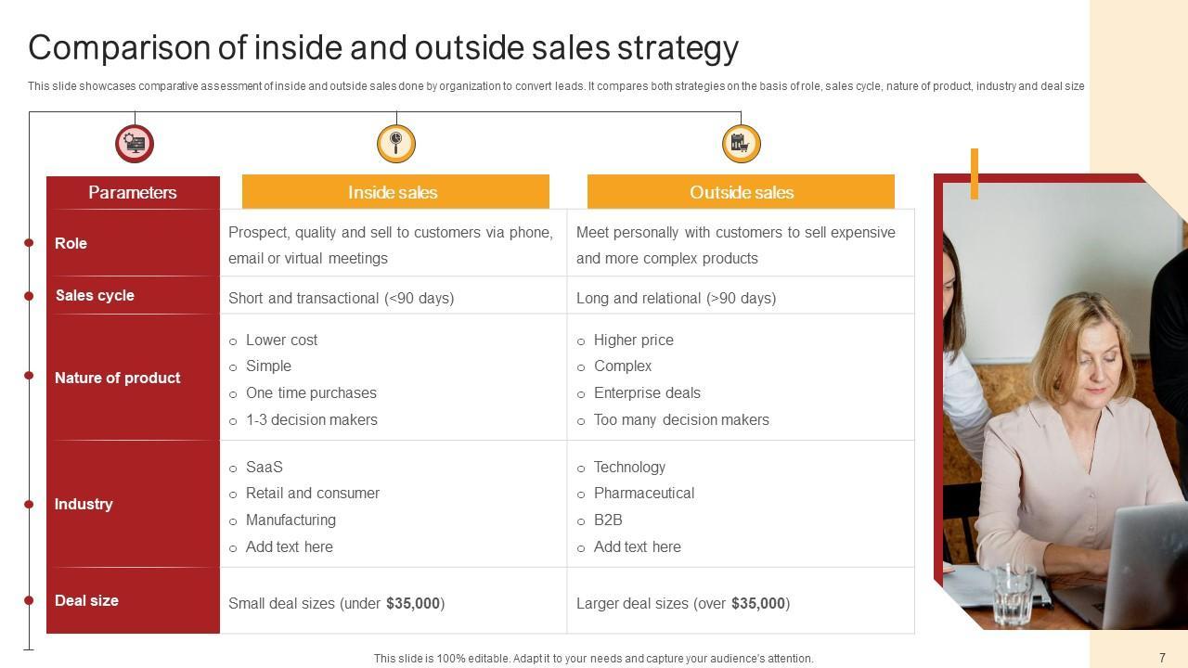Viewport: 1188px width, 668px height.
Task: Click the Industry row label
Action: pyautogui.click(x=84, y=504)
